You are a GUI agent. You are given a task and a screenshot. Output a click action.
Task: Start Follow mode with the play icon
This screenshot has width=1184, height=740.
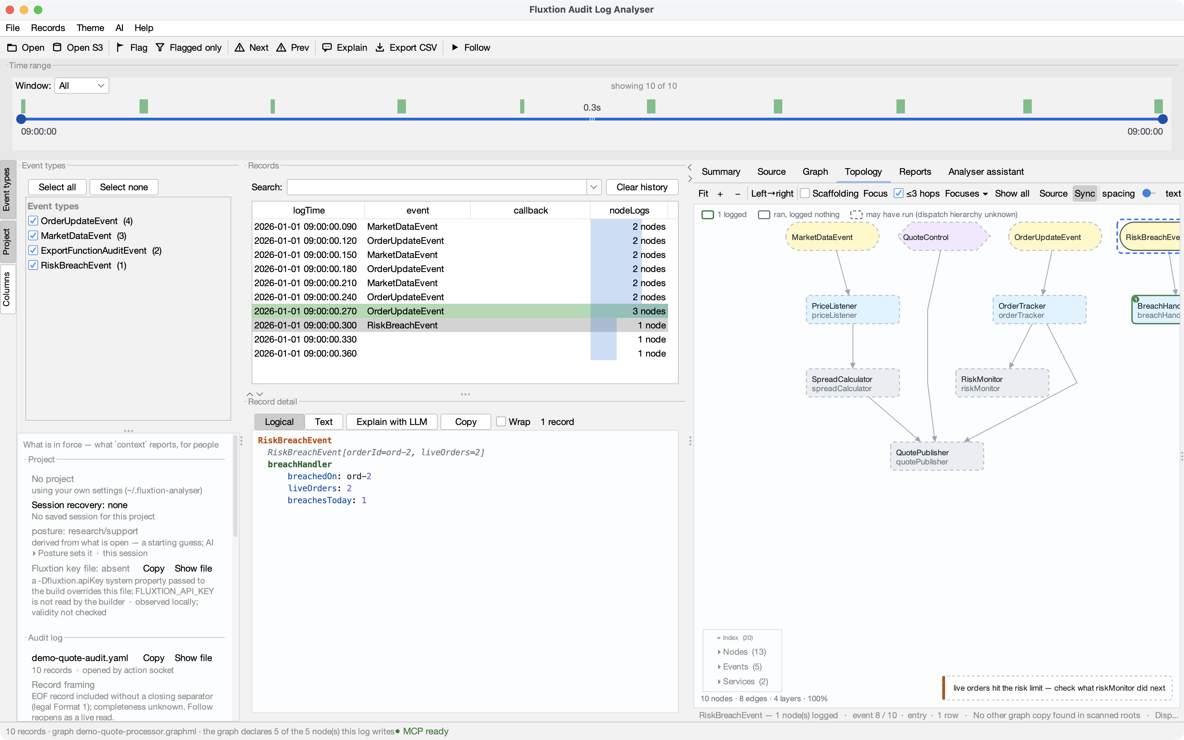[x=455, y=48]
